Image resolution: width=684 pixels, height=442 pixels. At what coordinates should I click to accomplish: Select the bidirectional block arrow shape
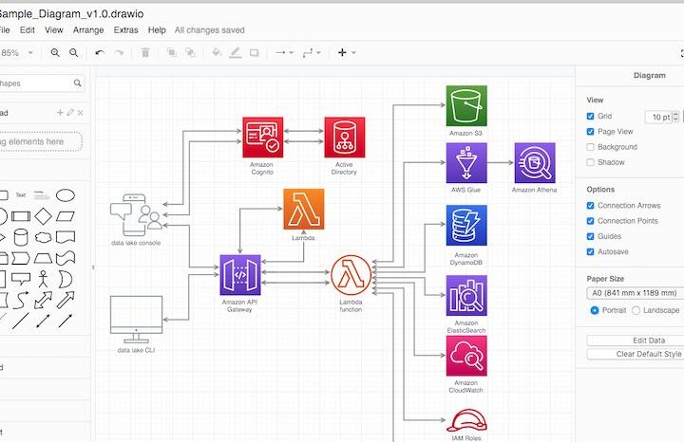pyautogui.click(x=43, y=301)
